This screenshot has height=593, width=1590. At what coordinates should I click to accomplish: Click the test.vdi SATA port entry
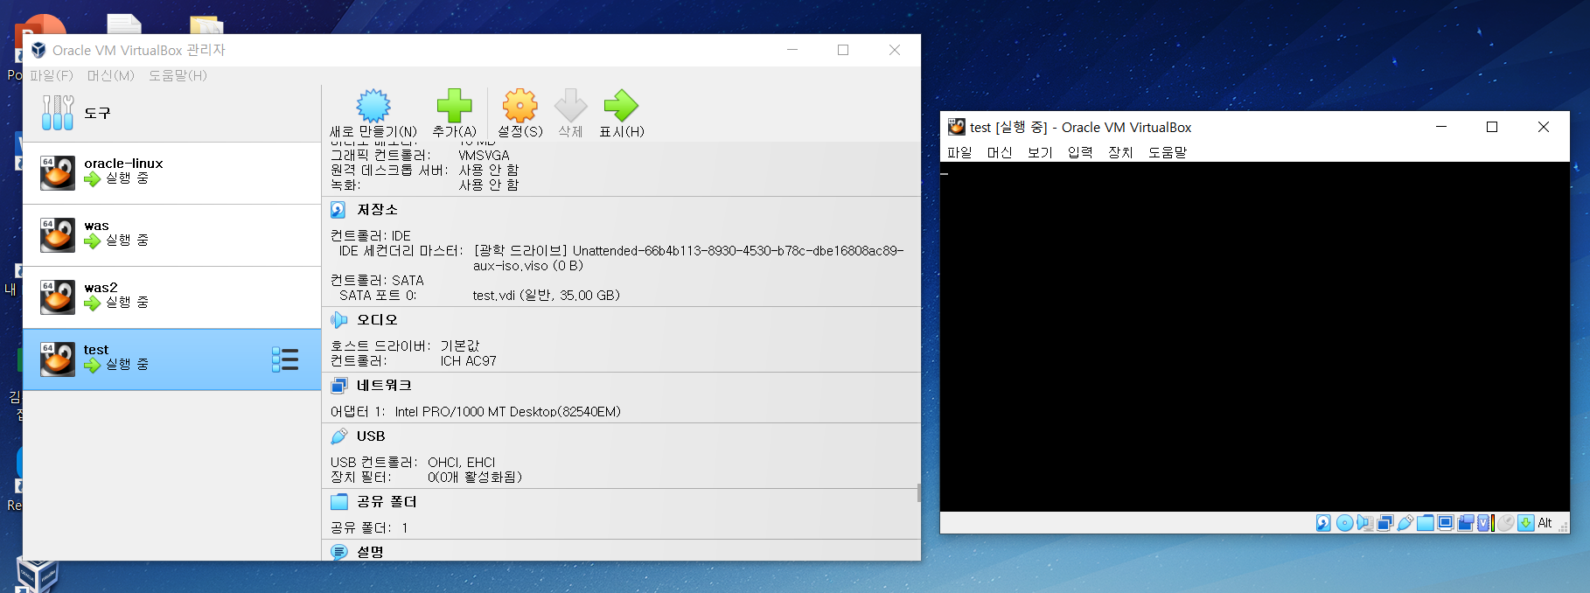(x=547, y=296)
